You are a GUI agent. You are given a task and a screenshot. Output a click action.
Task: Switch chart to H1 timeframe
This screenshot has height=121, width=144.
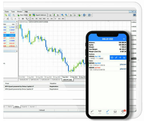click(x=48, y=19)
